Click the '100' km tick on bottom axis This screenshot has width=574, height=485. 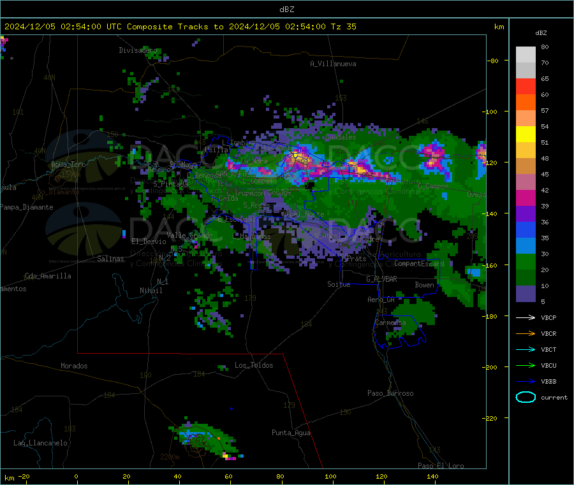point(330,476)
